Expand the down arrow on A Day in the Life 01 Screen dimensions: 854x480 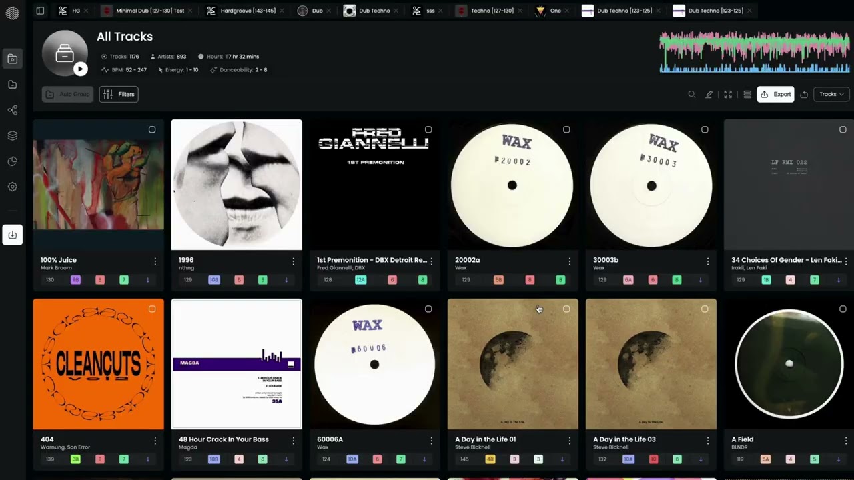coord(562,459)
